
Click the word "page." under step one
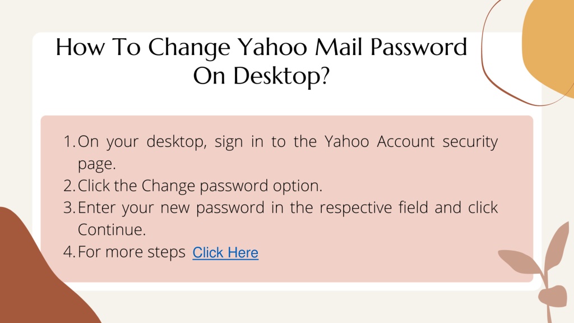[96, 164]
